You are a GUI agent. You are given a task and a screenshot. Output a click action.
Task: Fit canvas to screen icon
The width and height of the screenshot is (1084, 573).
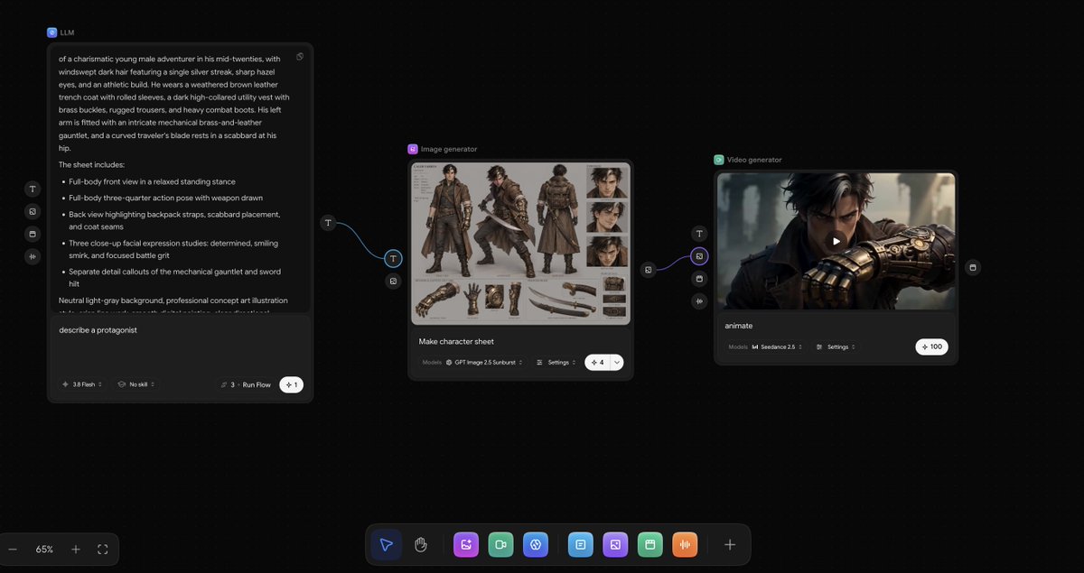[102, 549]
